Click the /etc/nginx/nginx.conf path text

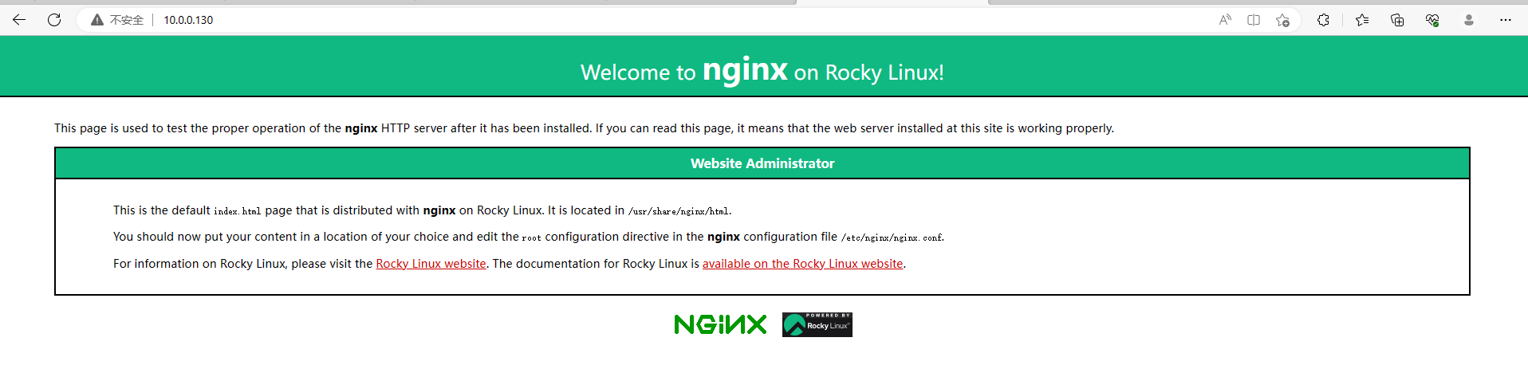point(892,237)
